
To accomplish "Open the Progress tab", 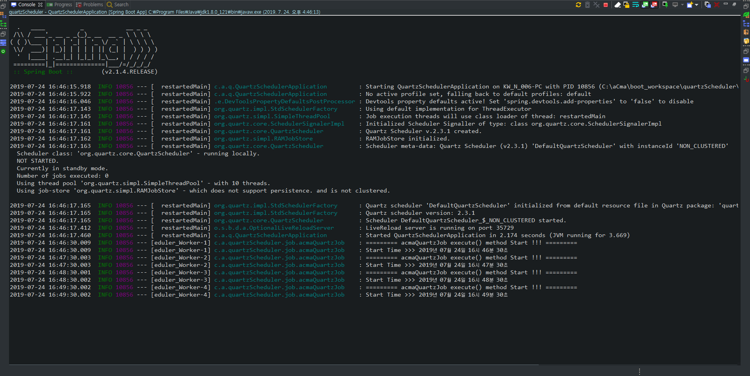I will (x=60, y=5).
